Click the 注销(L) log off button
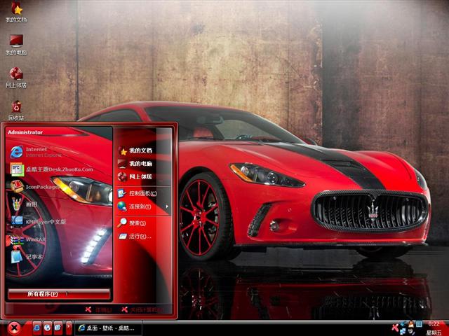 [x=100, y=309]
